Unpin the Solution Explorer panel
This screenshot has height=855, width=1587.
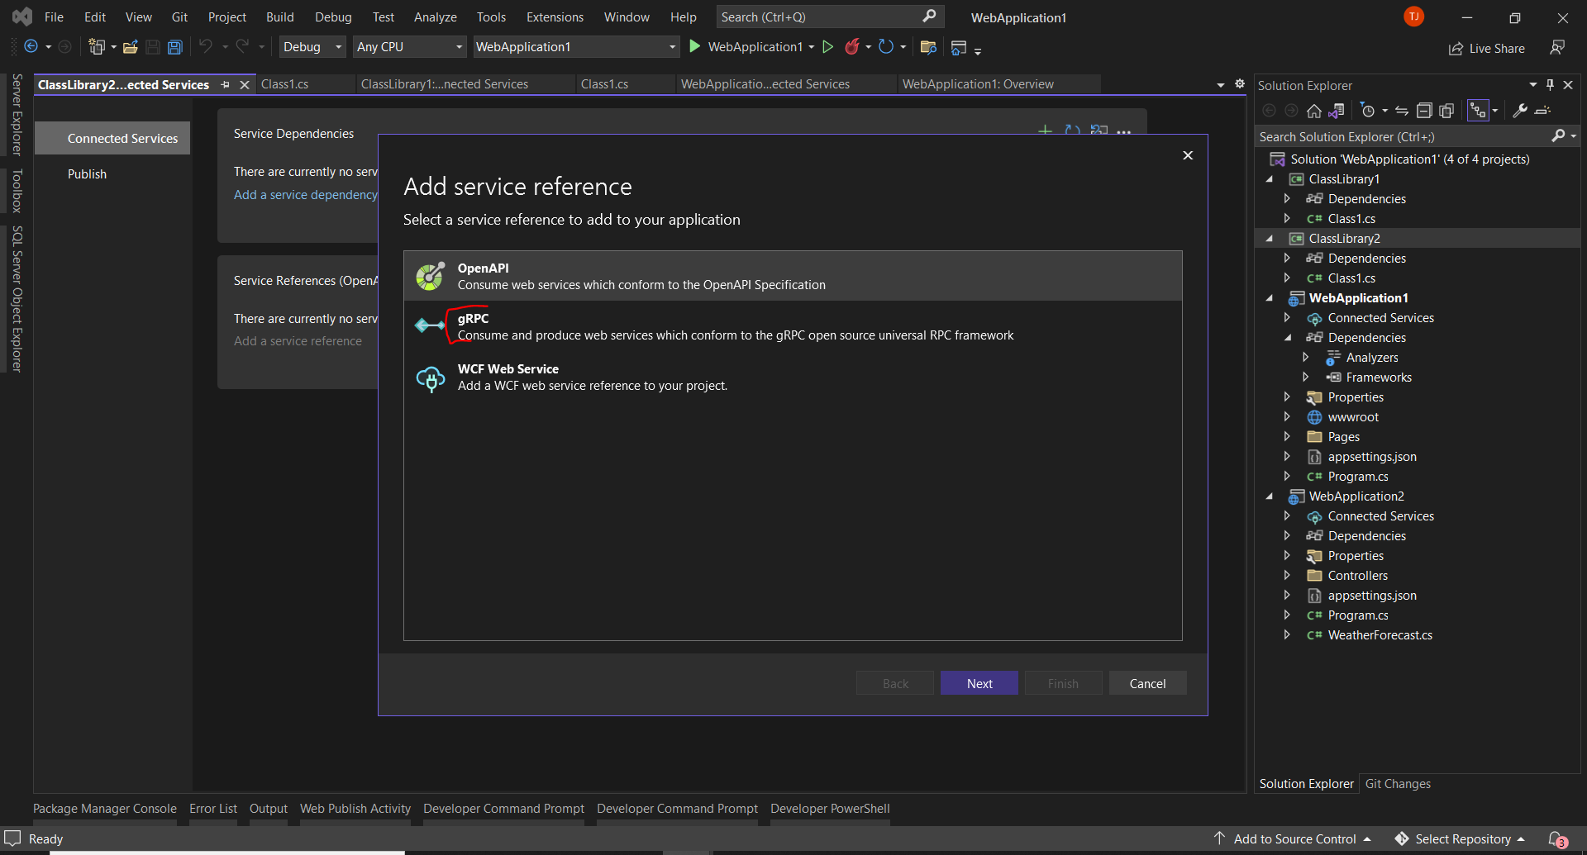point(1550,84)
